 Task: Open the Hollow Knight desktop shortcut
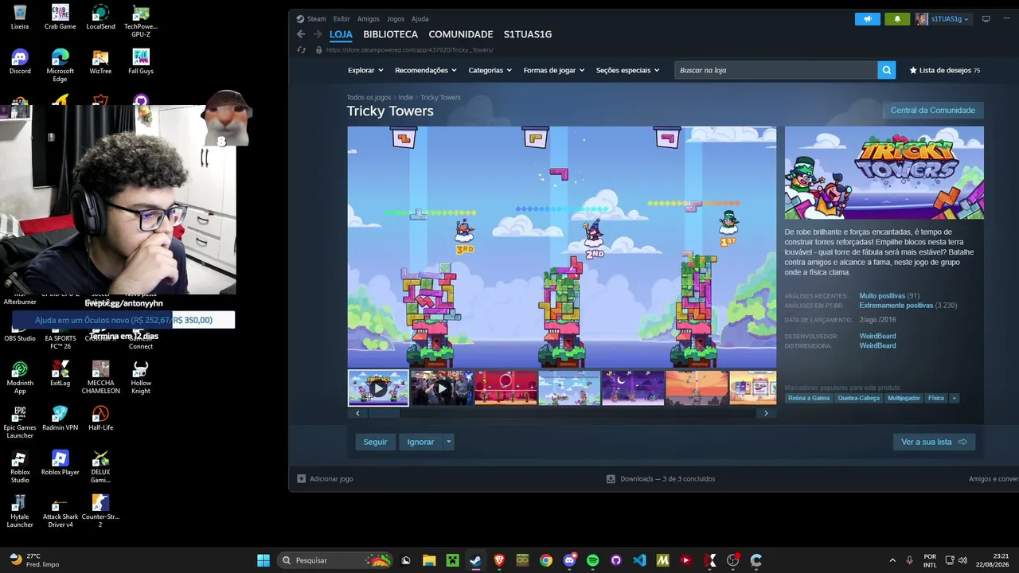coord(141,377)
